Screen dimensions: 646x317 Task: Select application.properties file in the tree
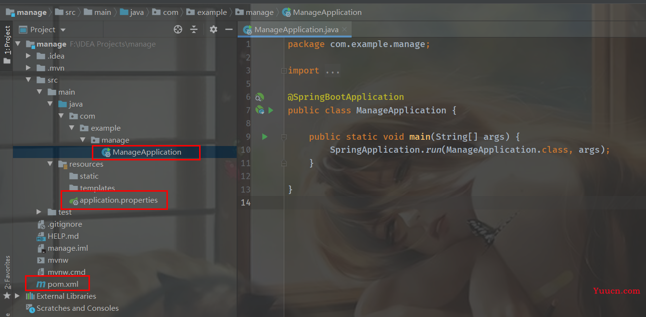pyautogui.click(x=118, y=200)
